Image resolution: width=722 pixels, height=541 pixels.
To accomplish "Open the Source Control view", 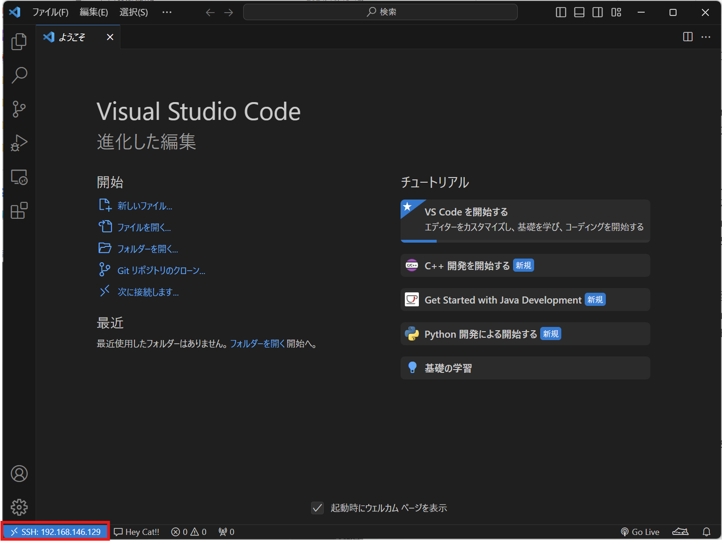I will (x=19, y=109).
